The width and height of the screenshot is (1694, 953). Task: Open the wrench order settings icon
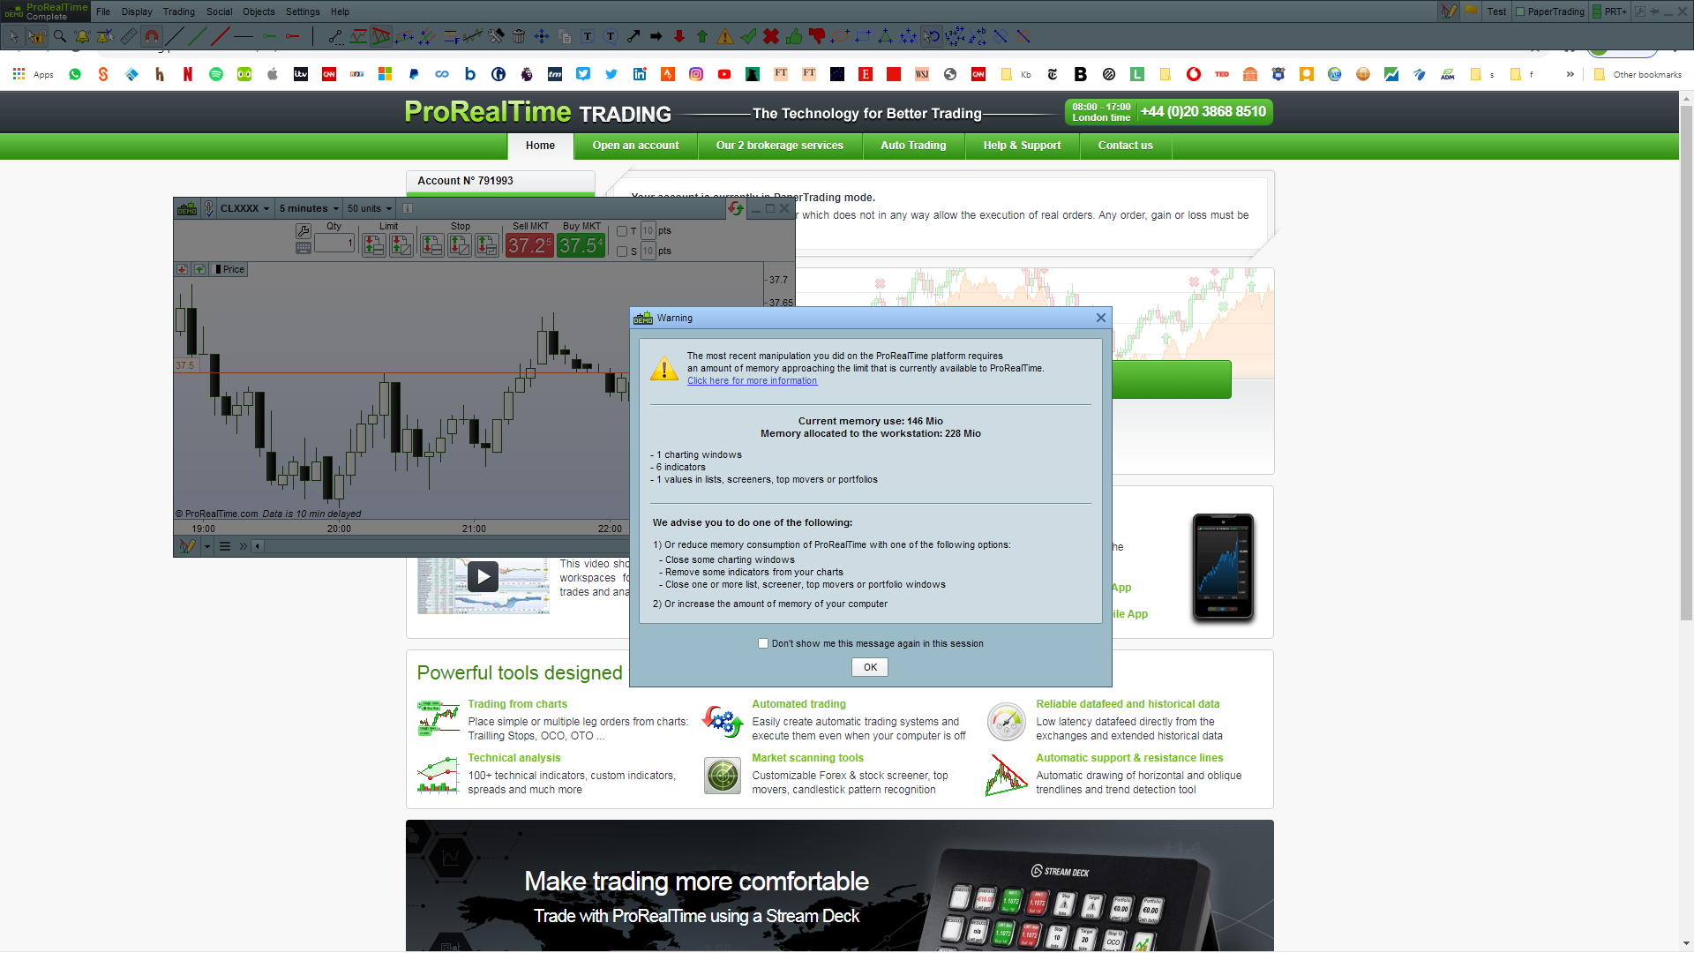tap(304, 230)
